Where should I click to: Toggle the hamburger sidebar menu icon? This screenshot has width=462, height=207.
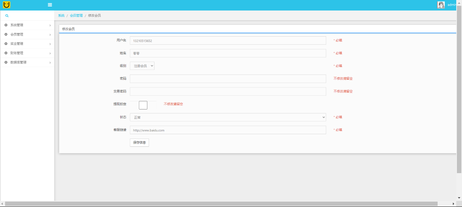pos(50,5)
